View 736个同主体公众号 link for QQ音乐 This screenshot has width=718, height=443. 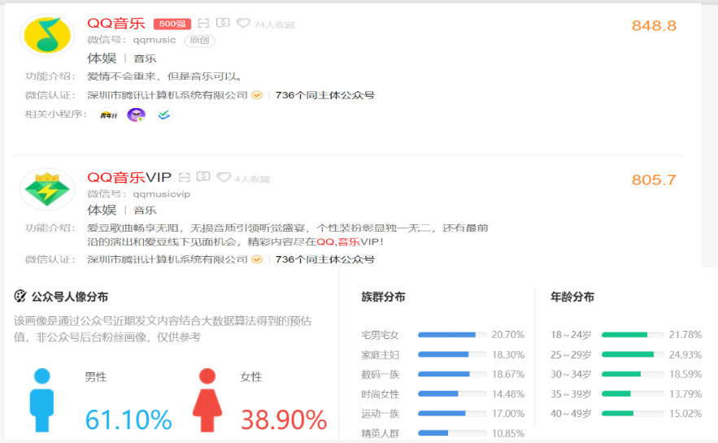pyautogui.click(x=324, y=95)
